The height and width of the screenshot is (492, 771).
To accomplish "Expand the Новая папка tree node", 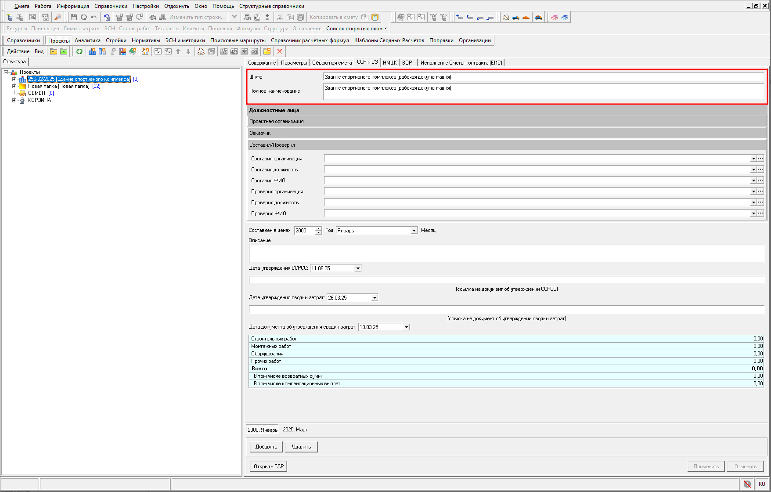I will point(14,86).
